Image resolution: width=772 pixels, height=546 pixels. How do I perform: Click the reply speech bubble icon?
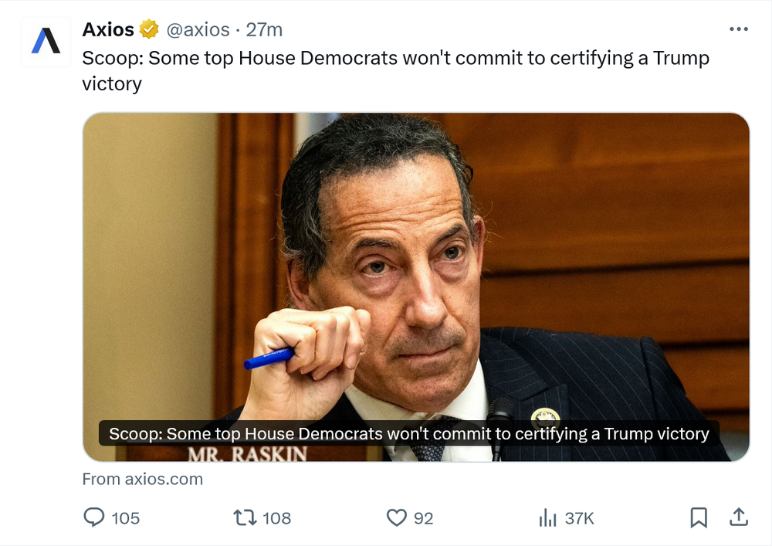93,517
